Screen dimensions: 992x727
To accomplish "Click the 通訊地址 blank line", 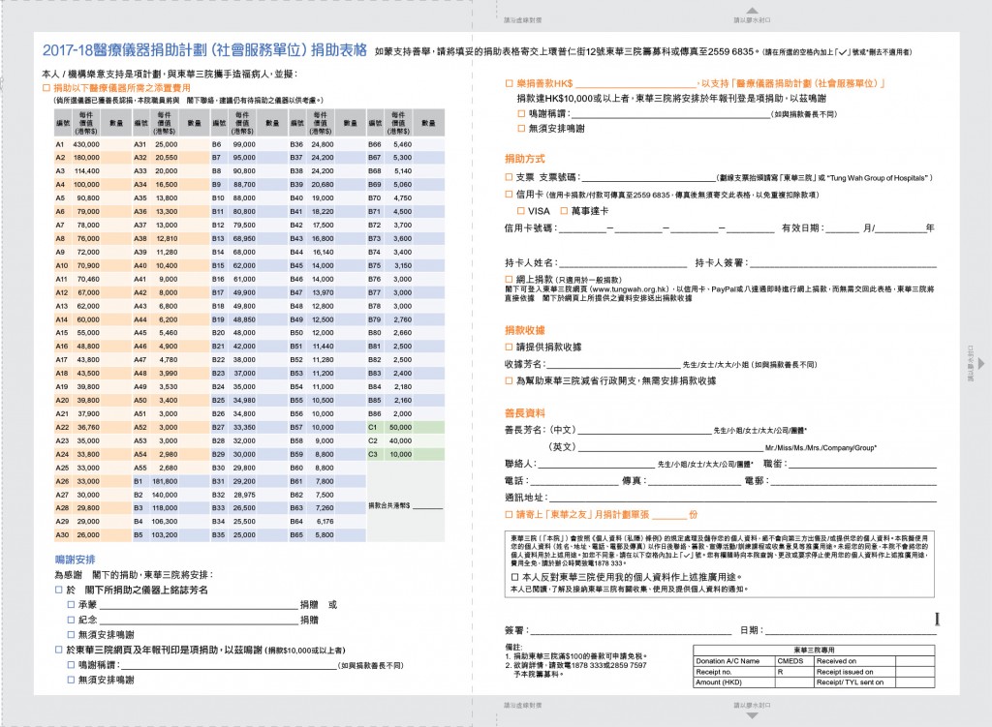I will pyautogui.click(x=743, y=498).
